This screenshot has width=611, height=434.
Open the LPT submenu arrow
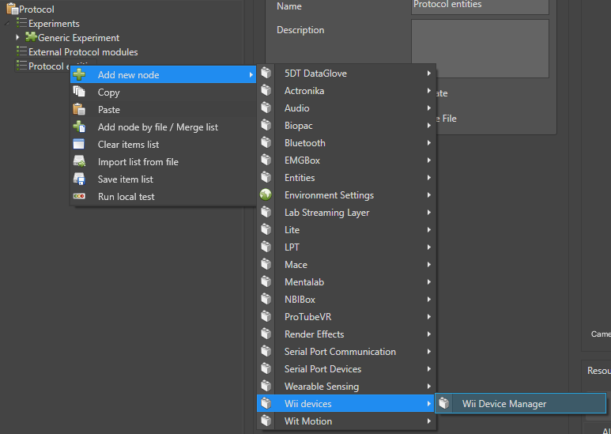coord(428,247)
